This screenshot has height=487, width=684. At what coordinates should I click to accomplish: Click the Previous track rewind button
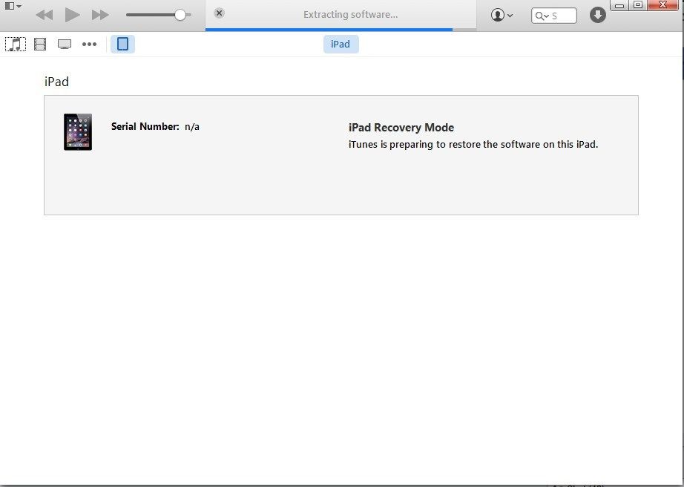45,15
